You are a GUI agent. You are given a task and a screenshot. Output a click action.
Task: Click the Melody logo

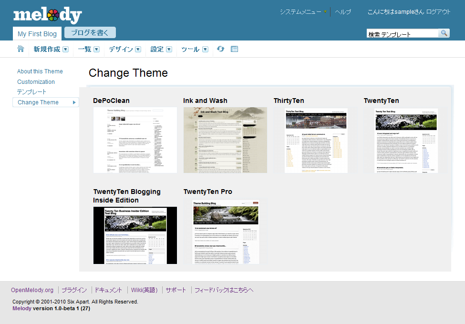click(47, 15)
